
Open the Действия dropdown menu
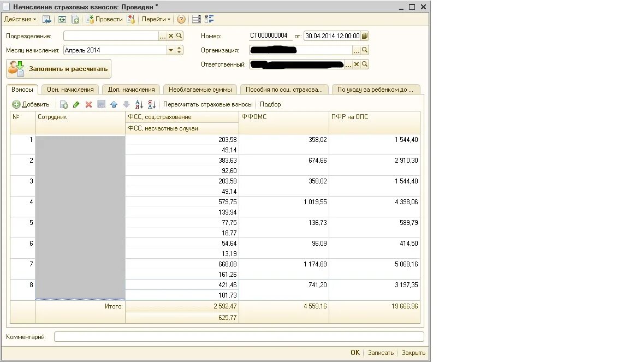tap(20, 19)
